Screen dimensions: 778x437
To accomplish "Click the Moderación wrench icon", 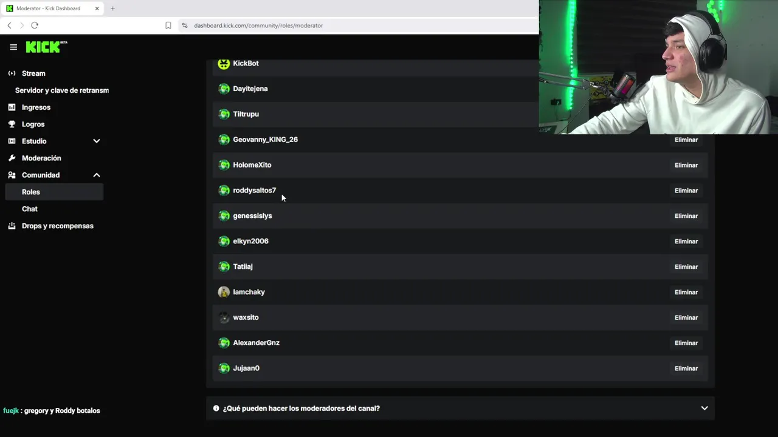I will pos(12,158).
